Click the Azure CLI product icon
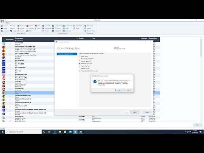The width and height of the screenshot is (204, 153). pos(4,58)
